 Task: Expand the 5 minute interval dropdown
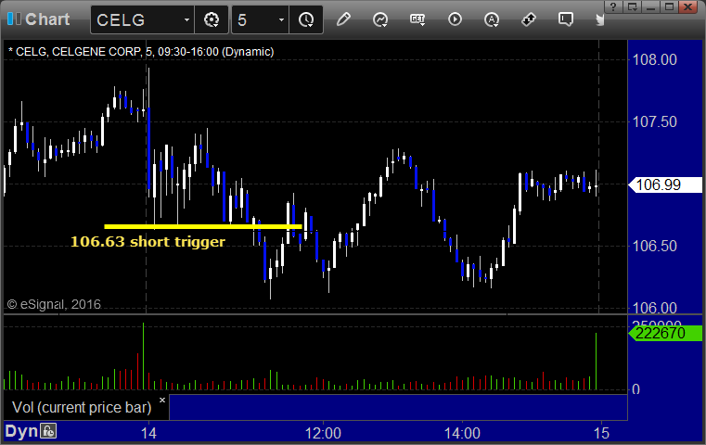[x=281, y=19]
